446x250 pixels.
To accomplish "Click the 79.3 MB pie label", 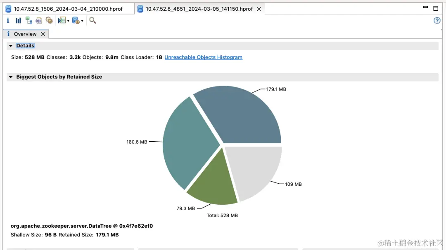I will (x=185, y=208).
